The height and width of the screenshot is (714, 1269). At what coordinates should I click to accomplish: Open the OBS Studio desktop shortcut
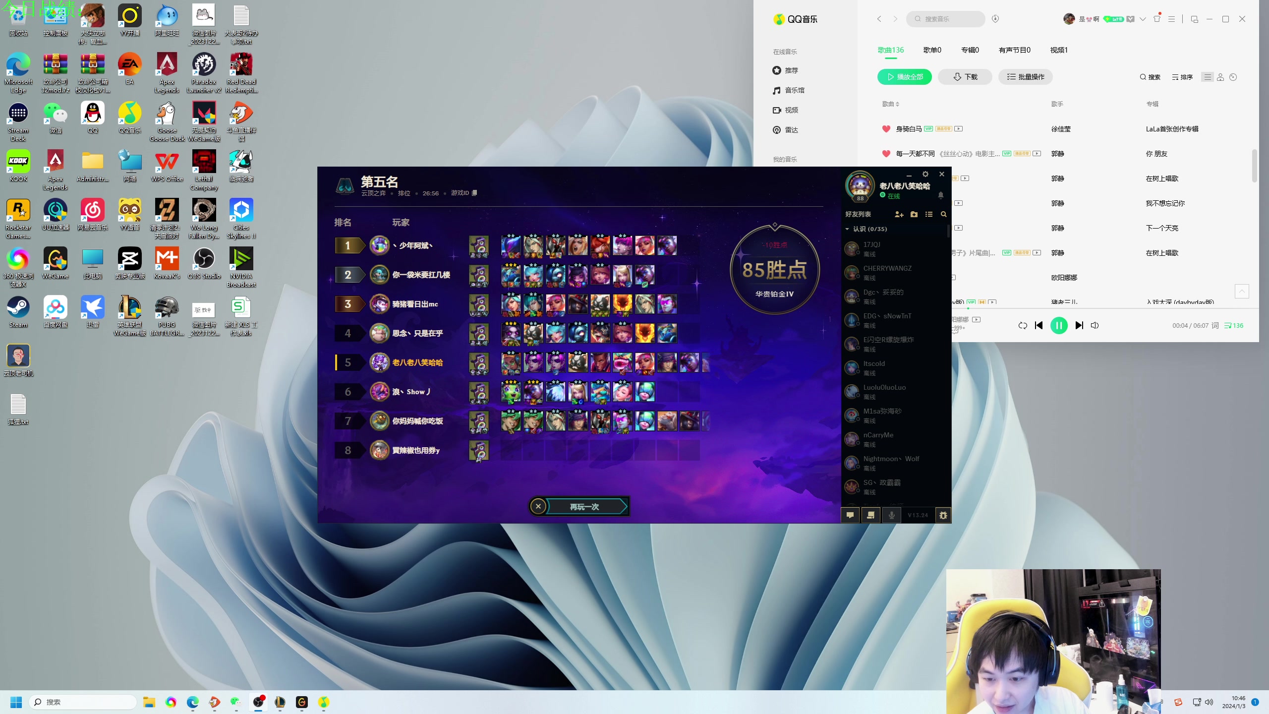pyautogui.click(x=204, y=264)
